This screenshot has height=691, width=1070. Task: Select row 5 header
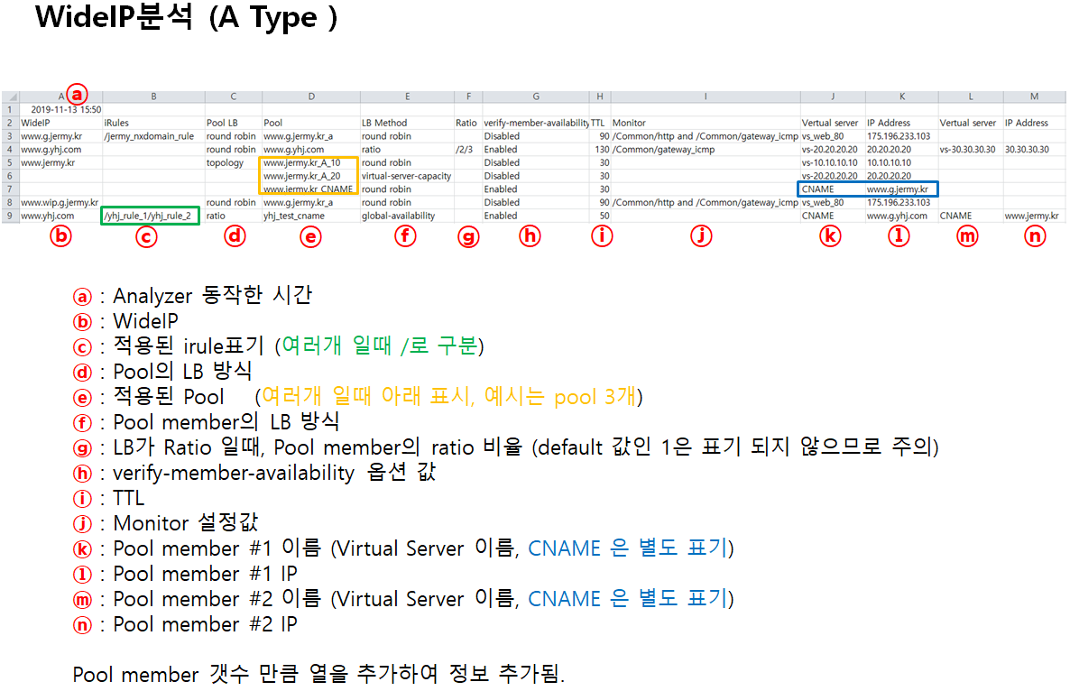coord(10,163)
